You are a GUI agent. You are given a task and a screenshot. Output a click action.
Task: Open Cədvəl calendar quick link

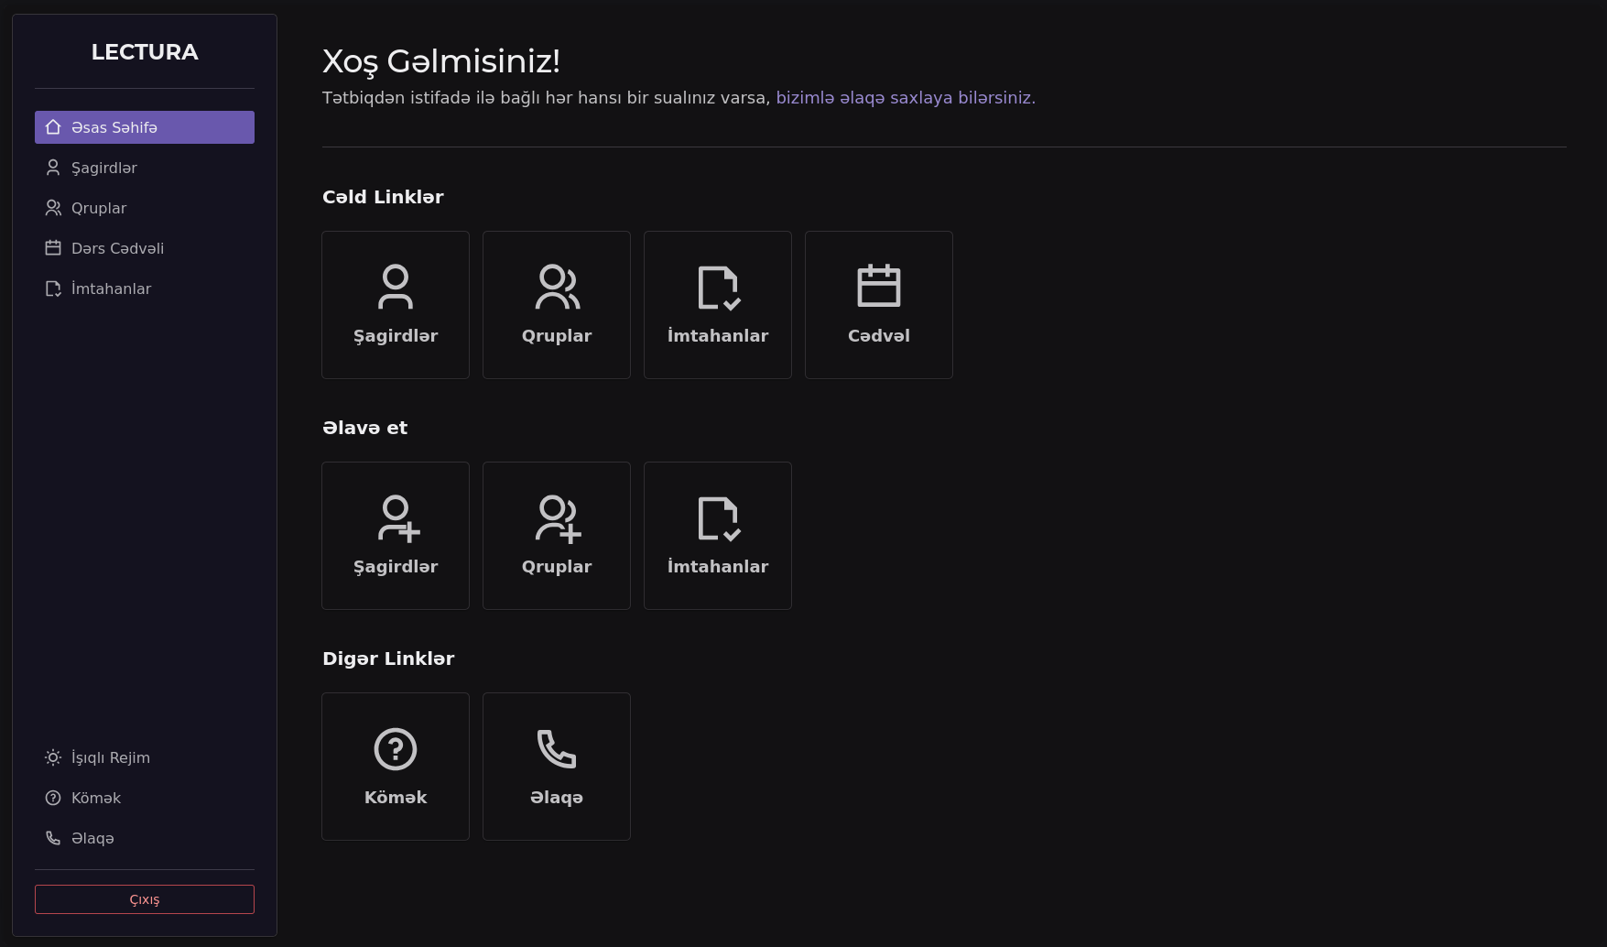(879, 305)
